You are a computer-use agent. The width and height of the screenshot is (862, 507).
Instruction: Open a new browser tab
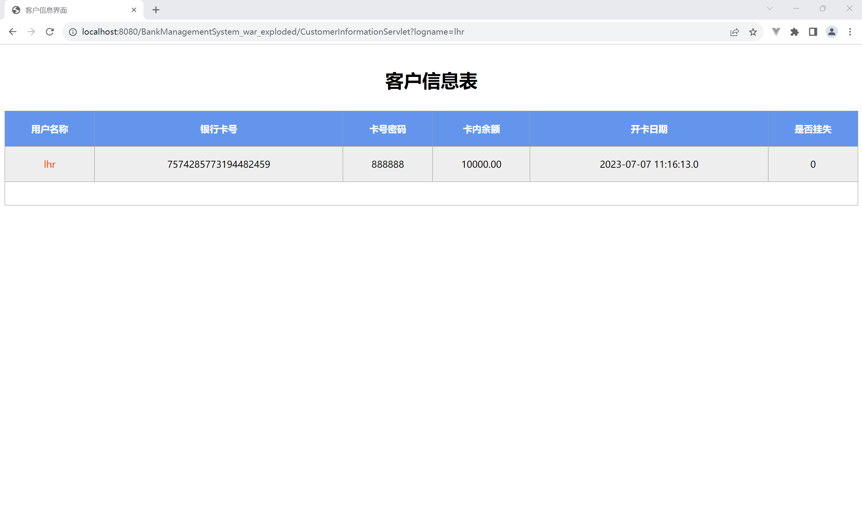click(156, 10)
